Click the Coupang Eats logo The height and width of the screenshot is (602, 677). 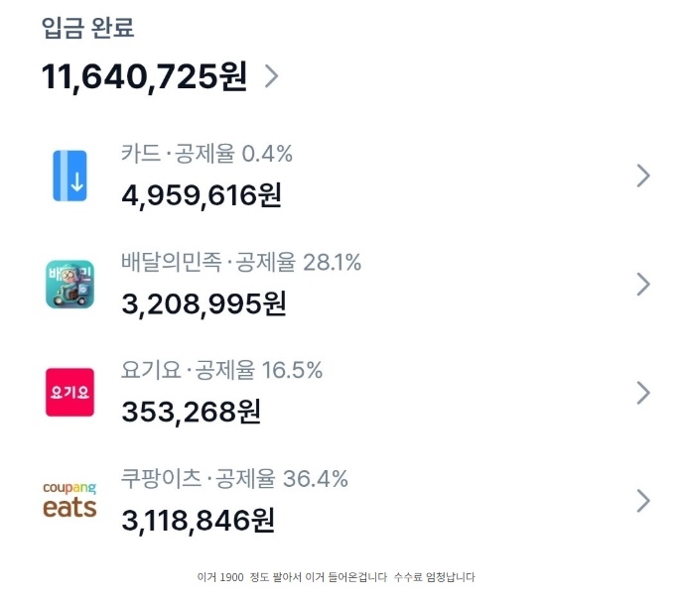[69, 500]
